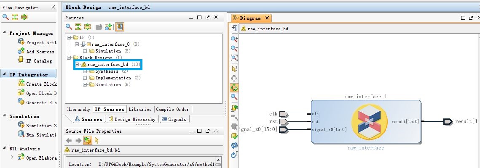
Task: Click the Add IP icon in diagram toolbar
Action: (x=234, y=108)
